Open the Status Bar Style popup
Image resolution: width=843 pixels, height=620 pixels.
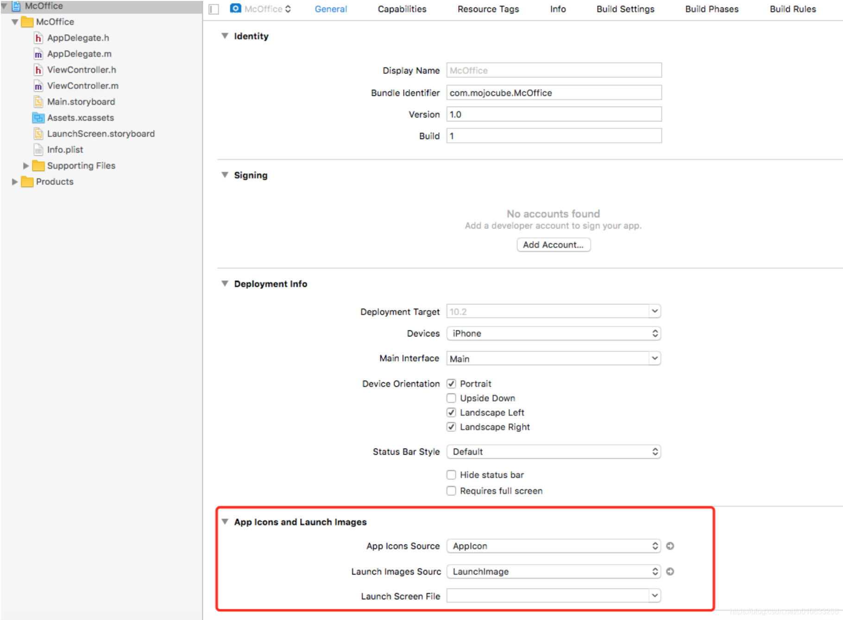click(x=554, y=452)
